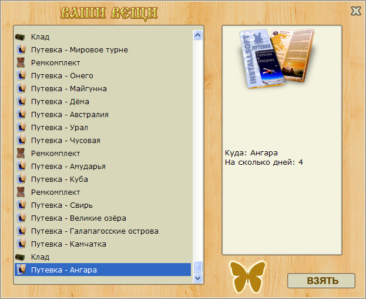The width and height of the screenshot is (366, 299).
Task: Click the voucher icon beside Путевка - Куба
Action: coord(21,179)
